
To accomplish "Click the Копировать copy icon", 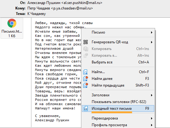I will pyautogui.click(x=86, y=49).
